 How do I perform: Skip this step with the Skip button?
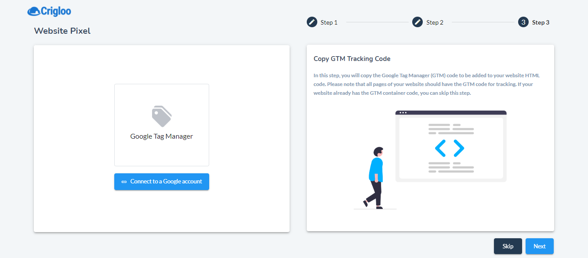point(508,246)
